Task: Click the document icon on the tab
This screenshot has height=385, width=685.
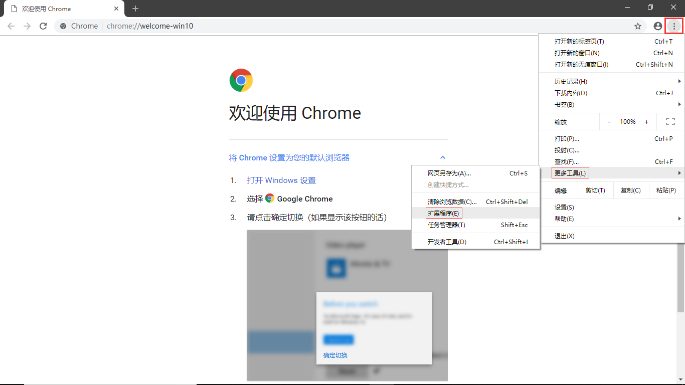Action: click(14, 9)
